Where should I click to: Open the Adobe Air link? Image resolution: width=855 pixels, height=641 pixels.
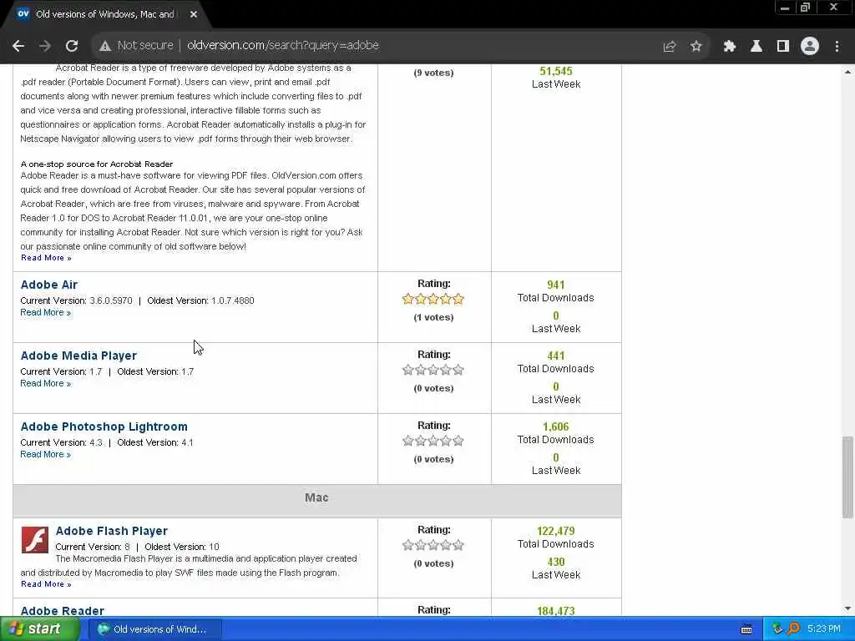pyautogui.click(x=49, y=285)
